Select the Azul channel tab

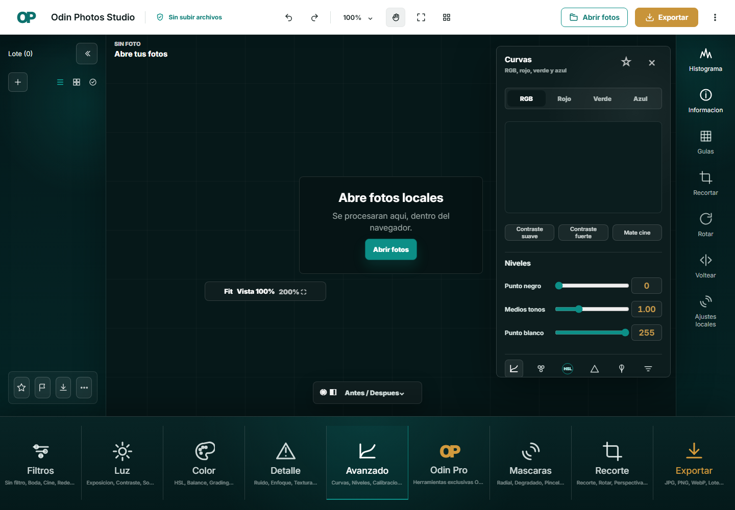(x=640, y=98)
